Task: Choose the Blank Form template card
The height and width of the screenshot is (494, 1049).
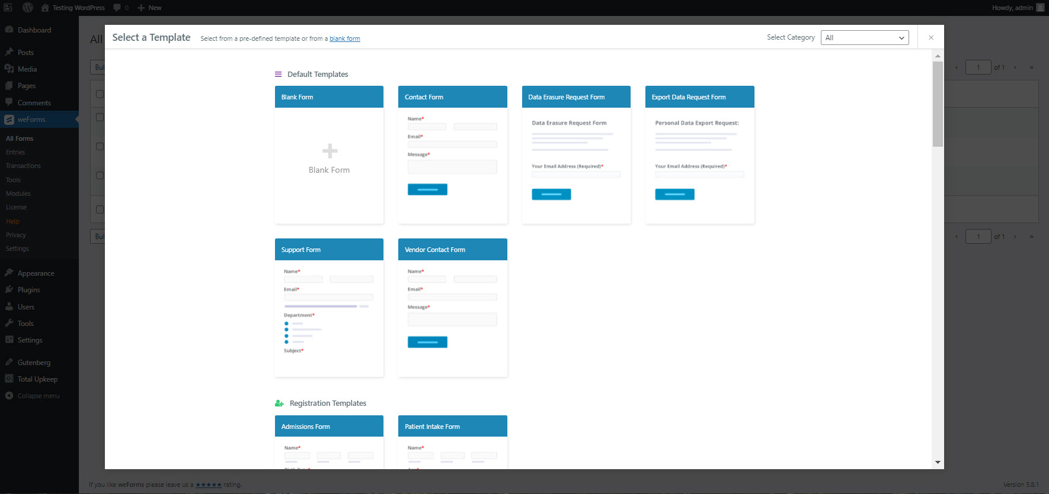Action: (329, 155)
